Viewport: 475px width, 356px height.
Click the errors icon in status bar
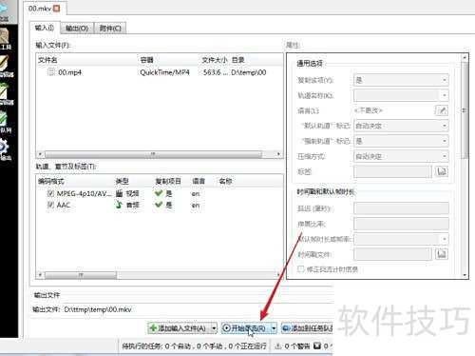tap(317, 346)
